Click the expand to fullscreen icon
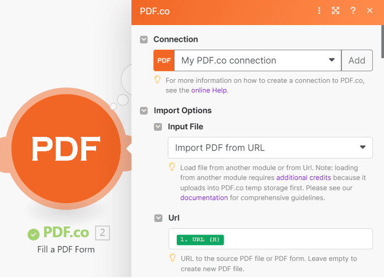This screenshot has height=278, width=384. [336, 10]
